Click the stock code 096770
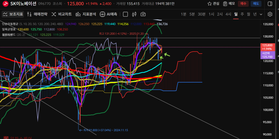Viewport: 279px width, 139px height. (44, 4)
